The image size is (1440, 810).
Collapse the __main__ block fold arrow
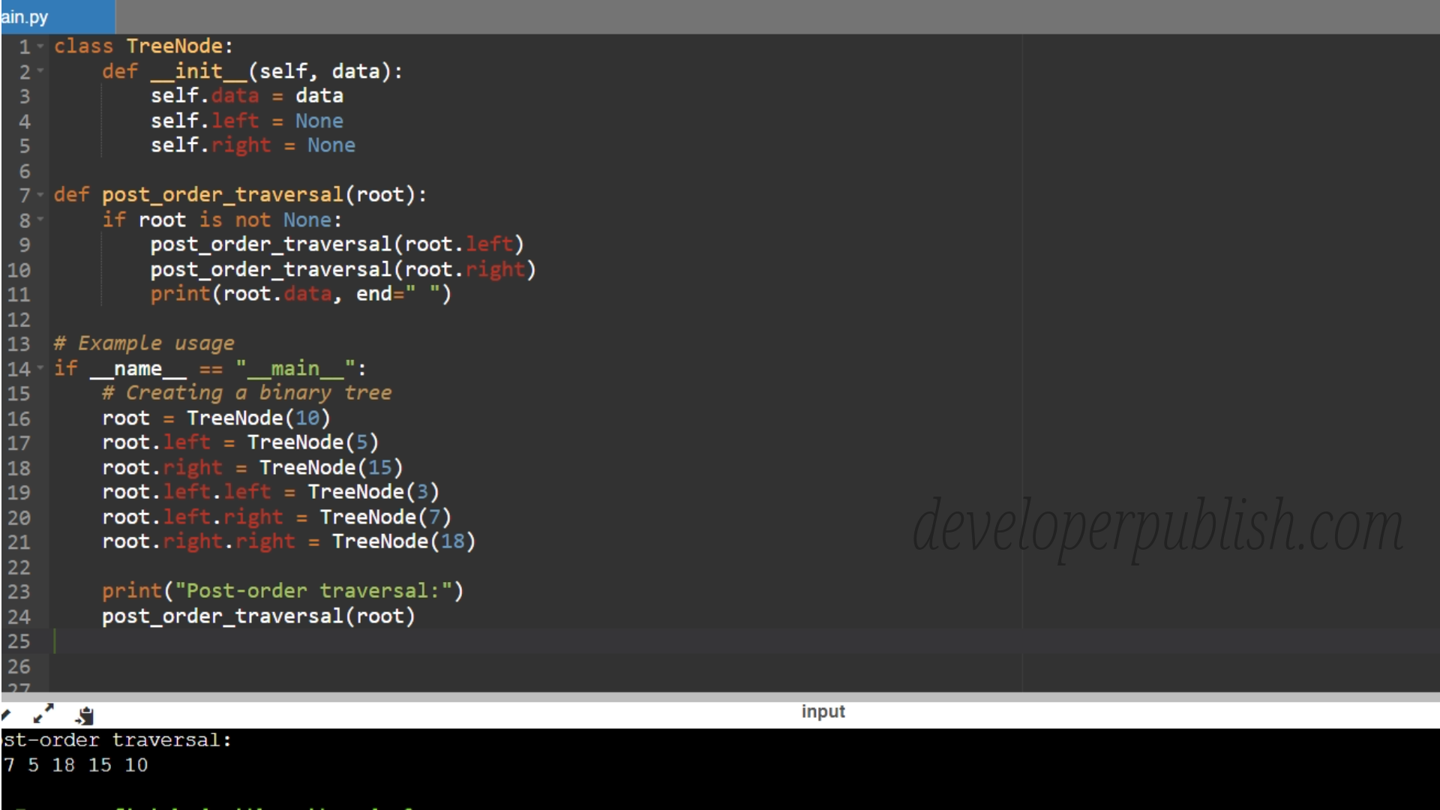[40, 368]
